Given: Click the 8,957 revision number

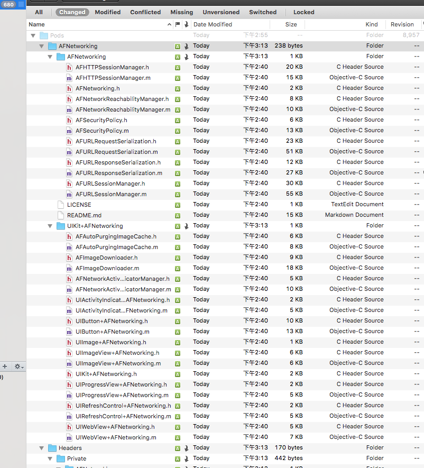Looking at the screenshot, I should pos(411,35).
